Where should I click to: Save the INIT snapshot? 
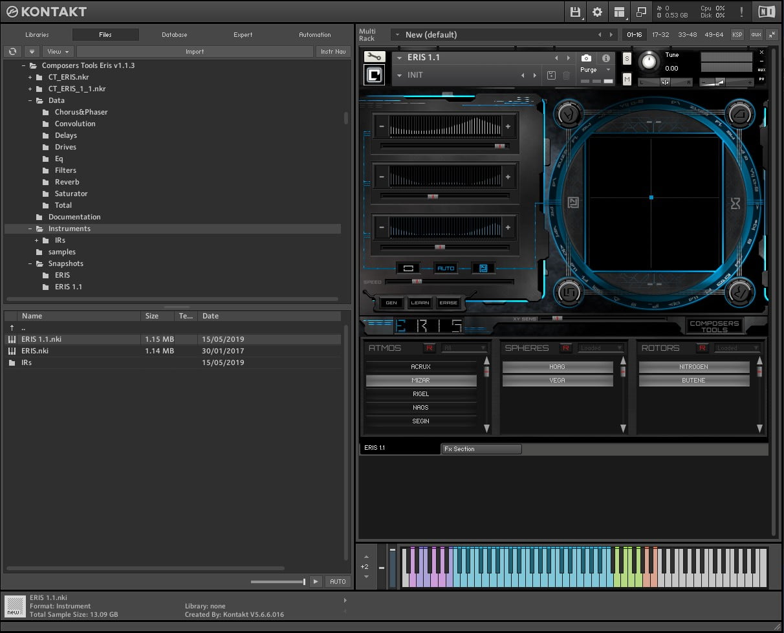pos(551,76)
